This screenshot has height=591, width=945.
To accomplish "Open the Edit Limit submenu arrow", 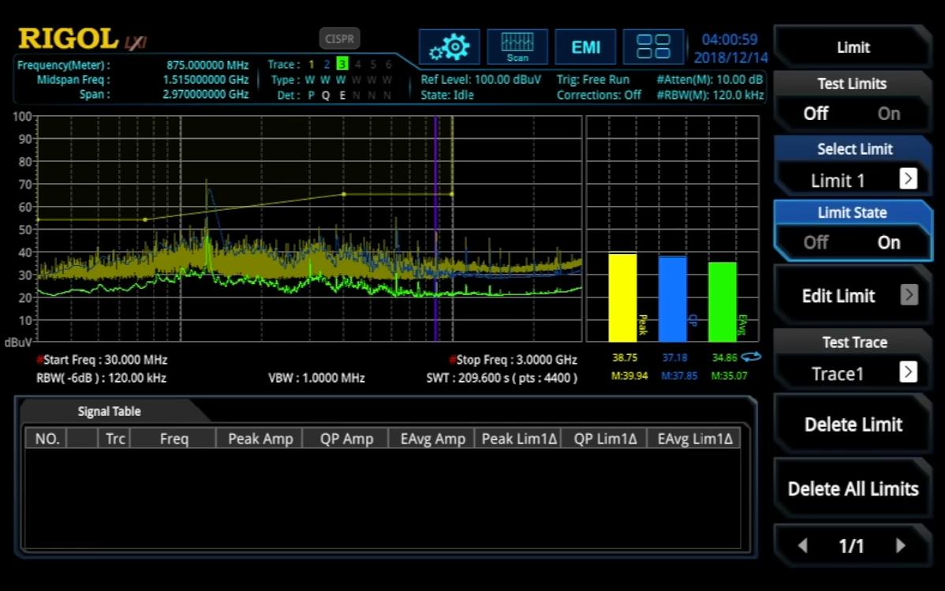I will pos(910,295).
